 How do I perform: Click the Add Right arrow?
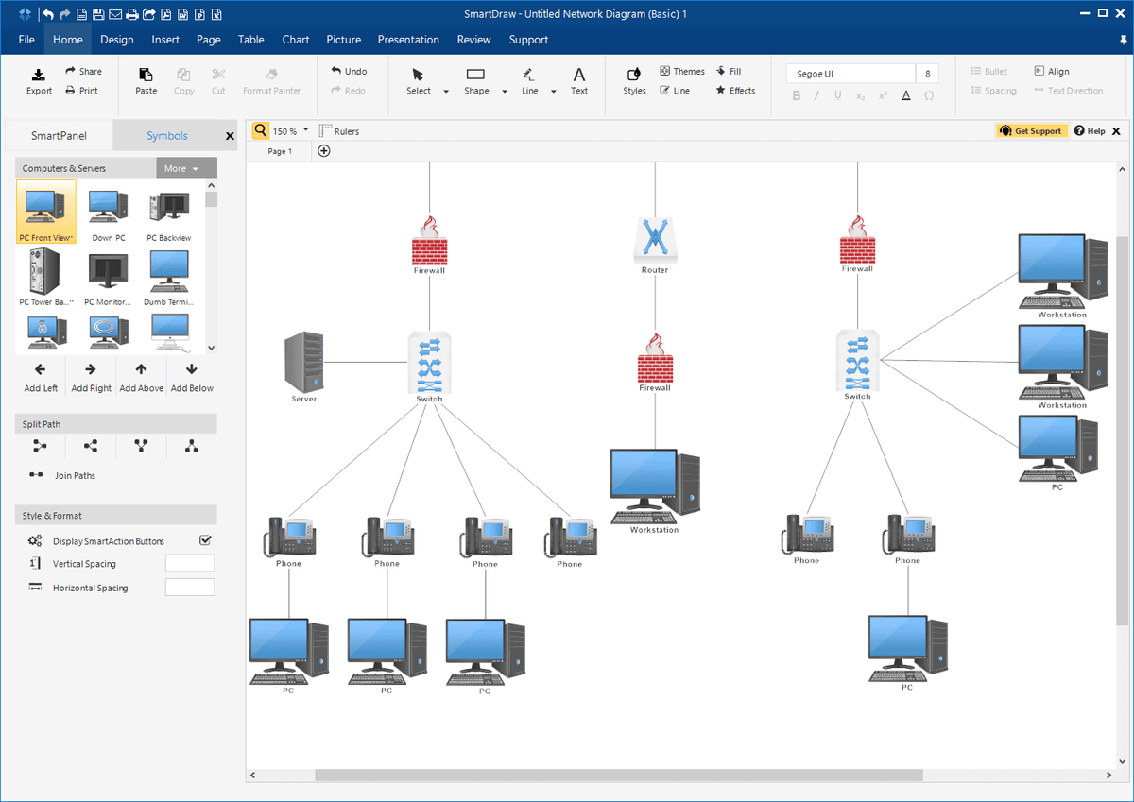91,369
